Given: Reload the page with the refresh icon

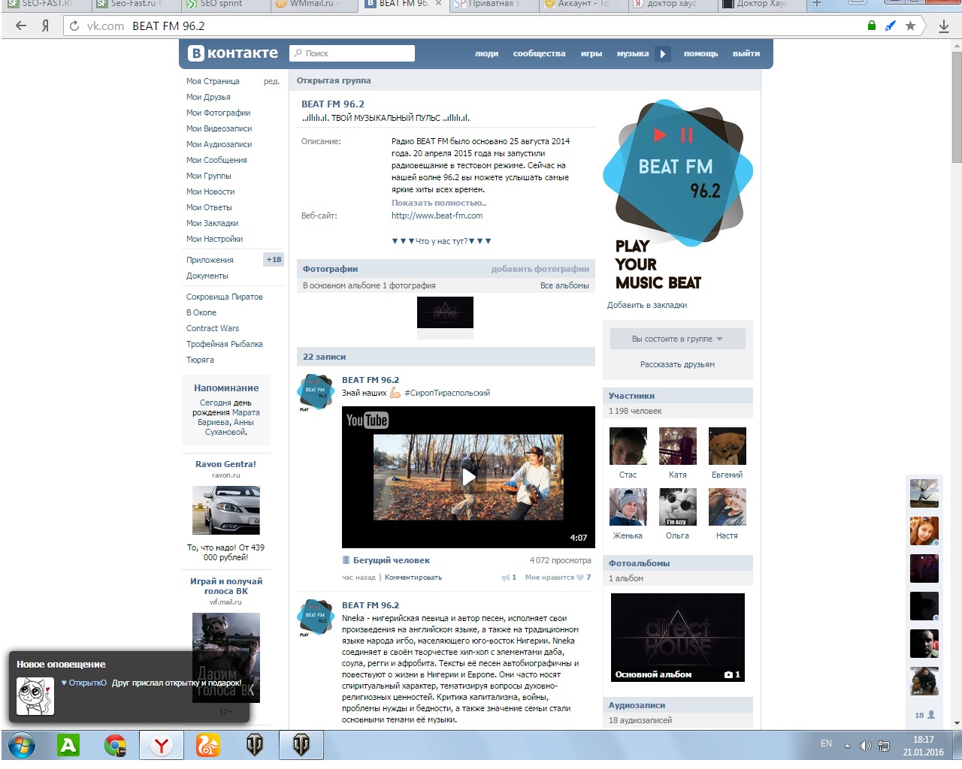Looking at the screenshot, I should [x=74, y=26].
